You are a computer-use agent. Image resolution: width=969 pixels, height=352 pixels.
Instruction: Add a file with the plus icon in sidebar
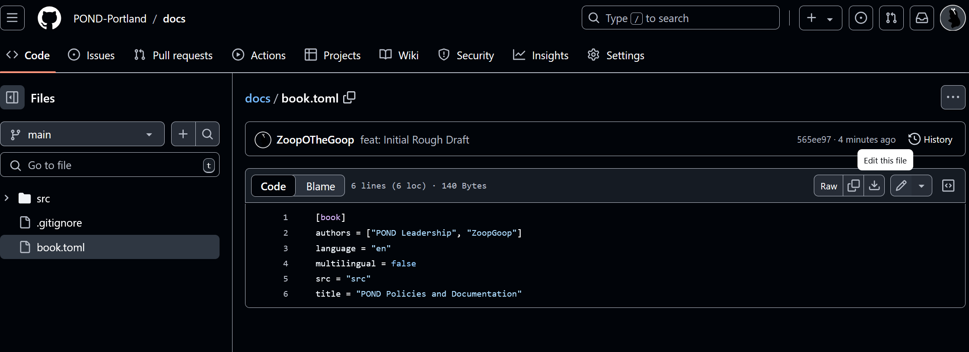[x=183, y=134]
